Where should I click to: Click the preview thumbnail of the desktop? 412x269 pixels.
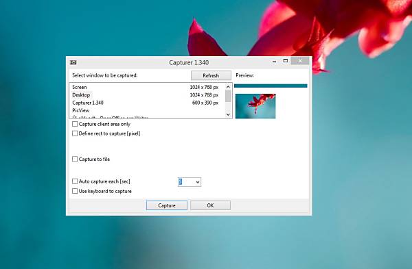pyautogui.click(x=255, y=106)
